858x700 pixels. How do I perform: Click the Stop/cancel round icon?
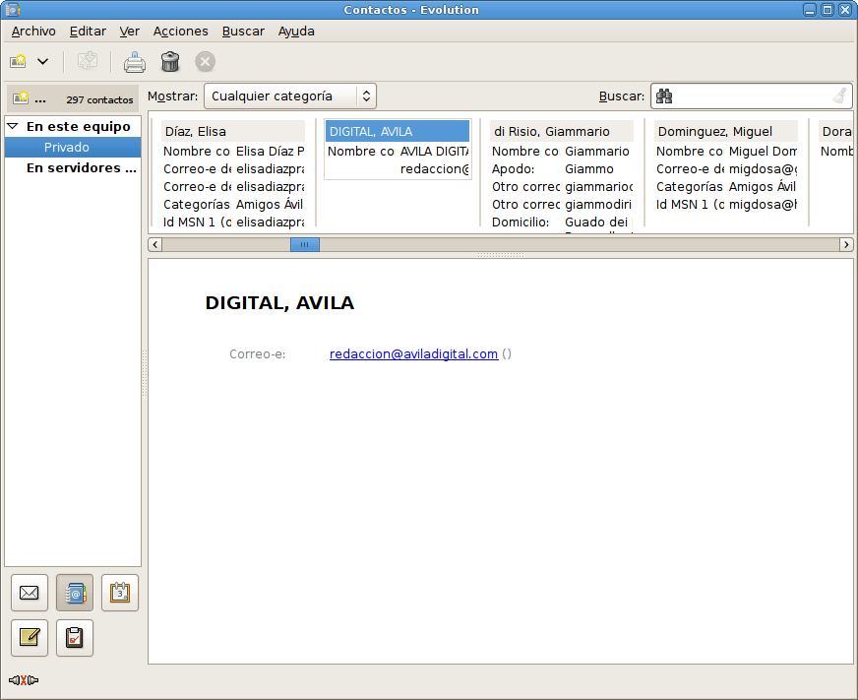tap(206, 62)
